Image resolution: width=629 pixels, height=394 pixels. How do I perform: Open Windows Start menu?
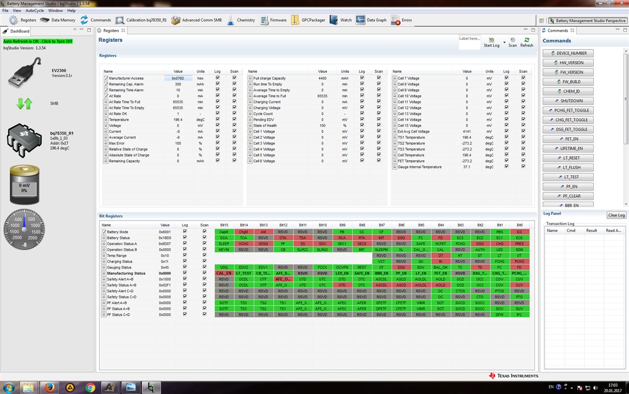pos(9,387)
